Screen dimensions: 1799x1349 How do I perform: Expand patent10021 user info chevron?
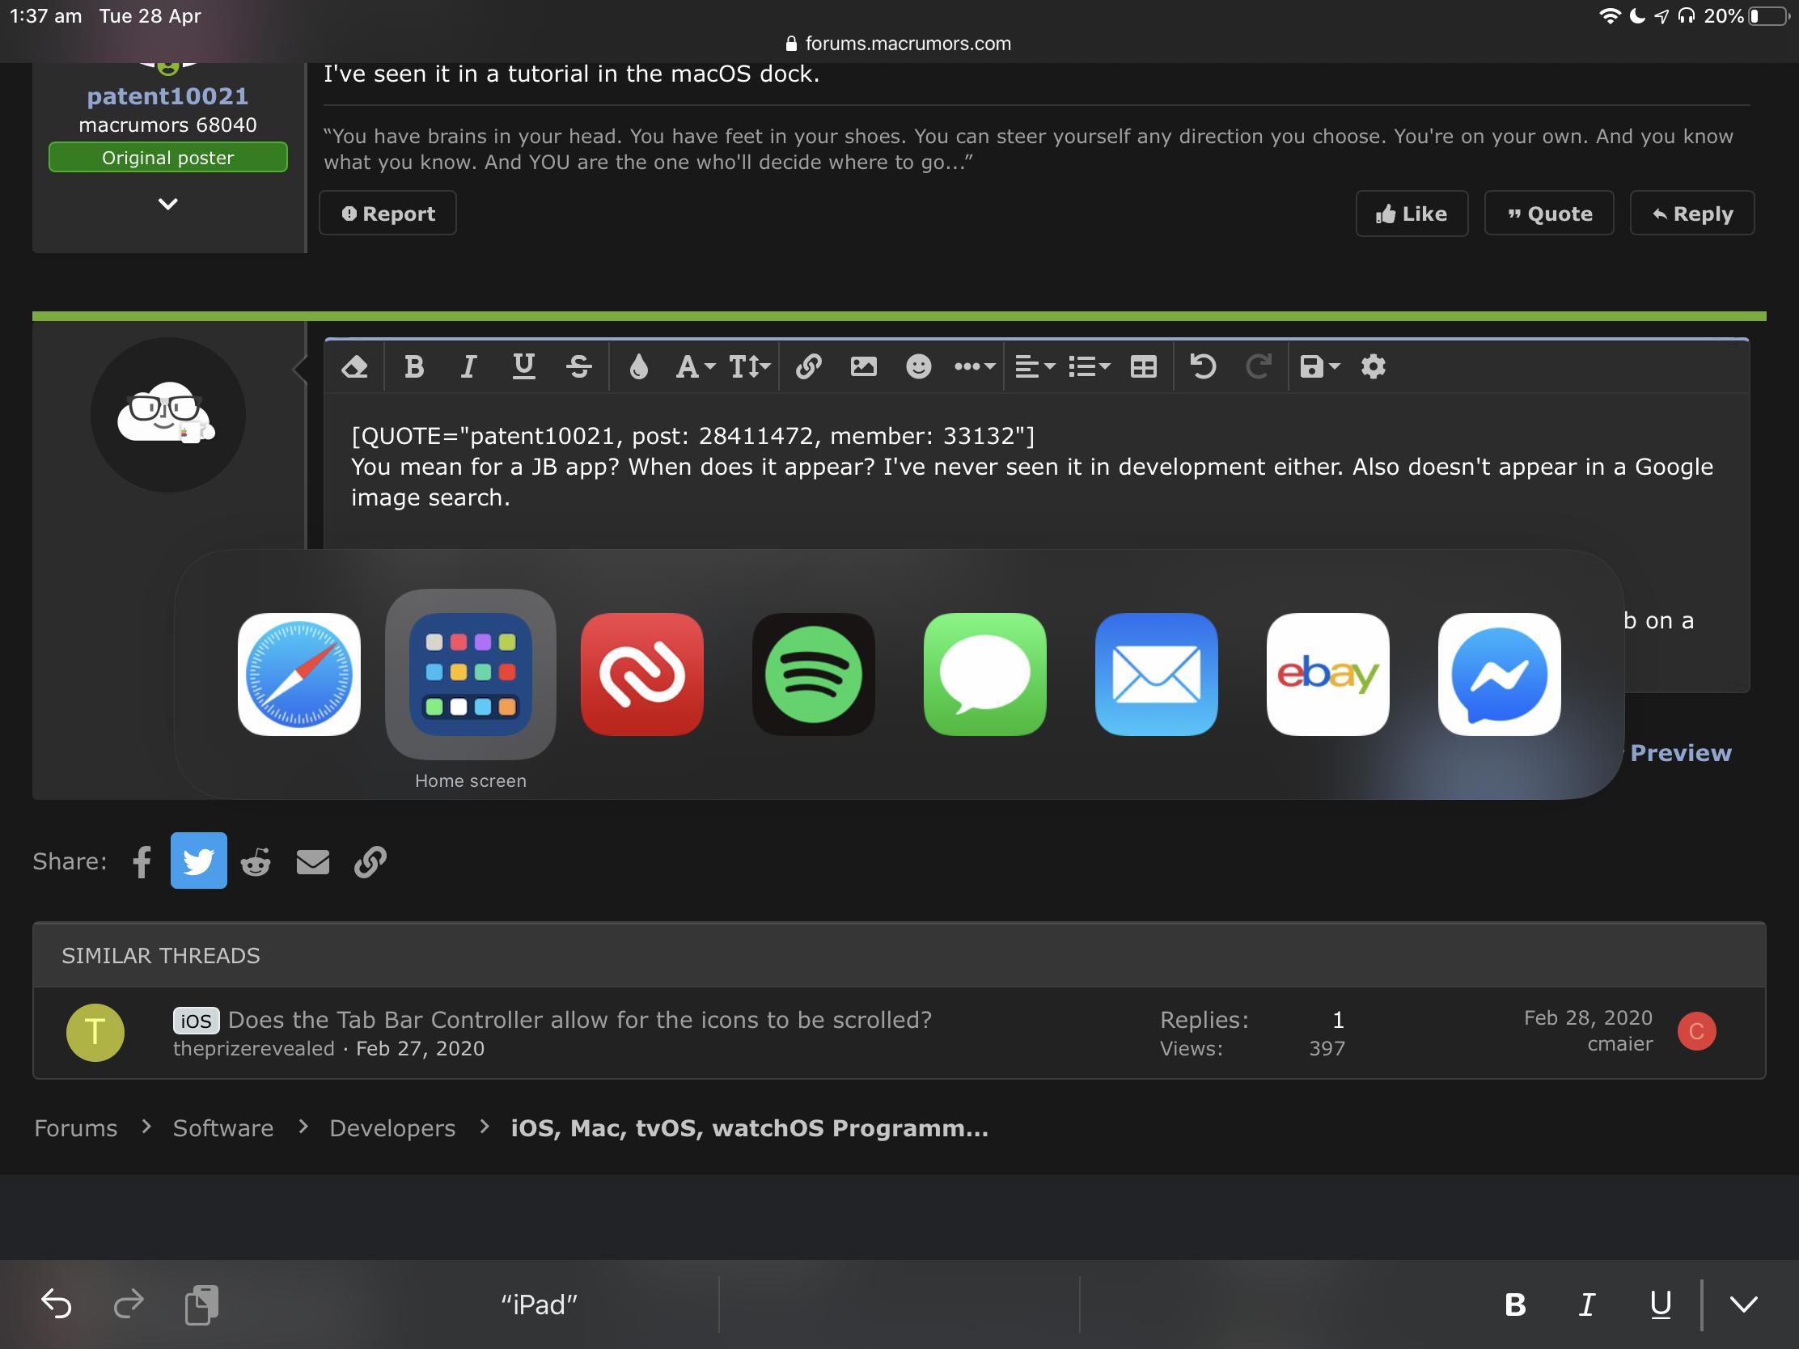pyautogui.click(x=167, y=203)
